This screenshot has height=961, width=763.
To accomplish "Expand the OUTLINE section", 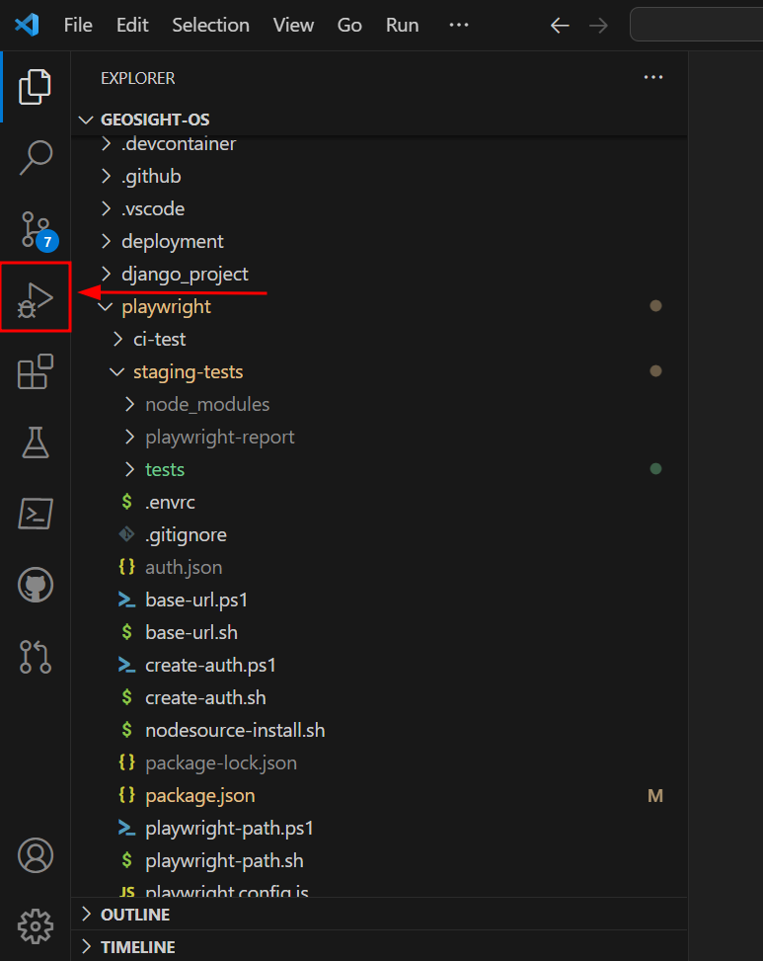I will (x=379, y=915).
